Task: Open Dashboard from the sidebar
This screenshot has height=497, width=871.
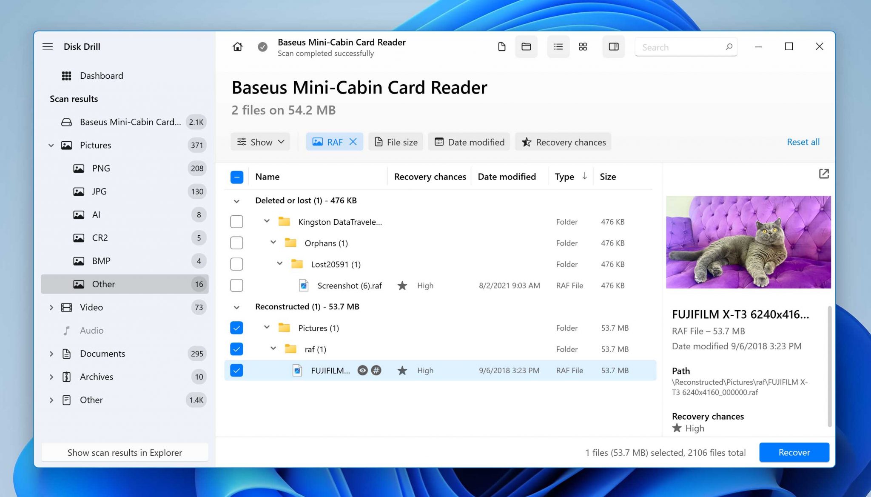Action: pos(101,76)
